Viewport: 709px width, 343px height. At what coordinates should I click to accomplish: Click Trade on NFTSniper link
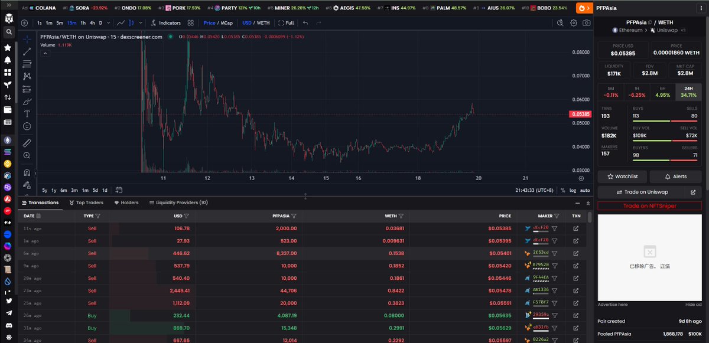click(x=649, y=206)
